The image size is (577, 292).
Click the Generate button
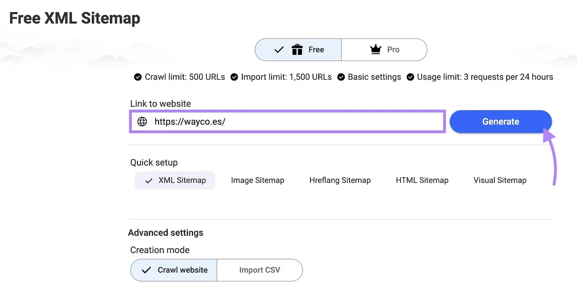point(501,122)
